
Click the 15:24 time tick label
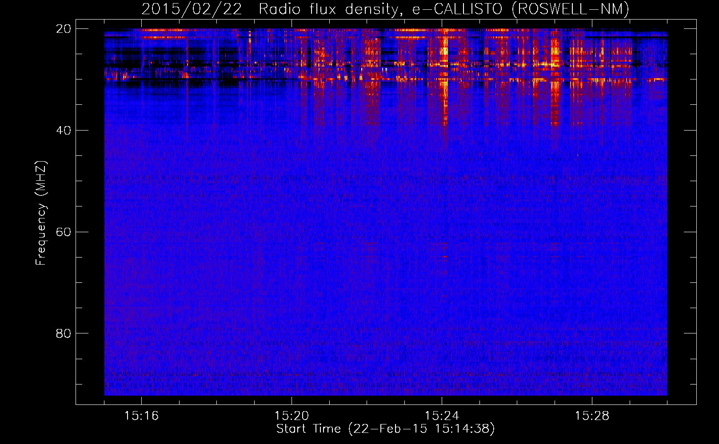(x=442, y=416)
